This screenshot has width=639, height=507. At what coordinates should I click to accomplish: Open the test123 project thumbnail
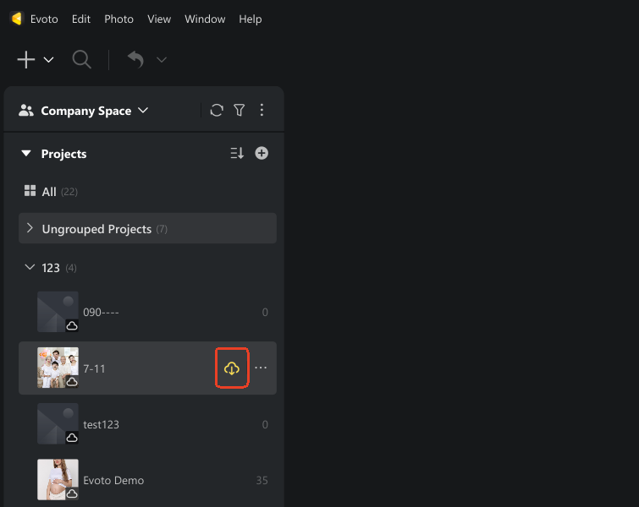coord(58,423)
